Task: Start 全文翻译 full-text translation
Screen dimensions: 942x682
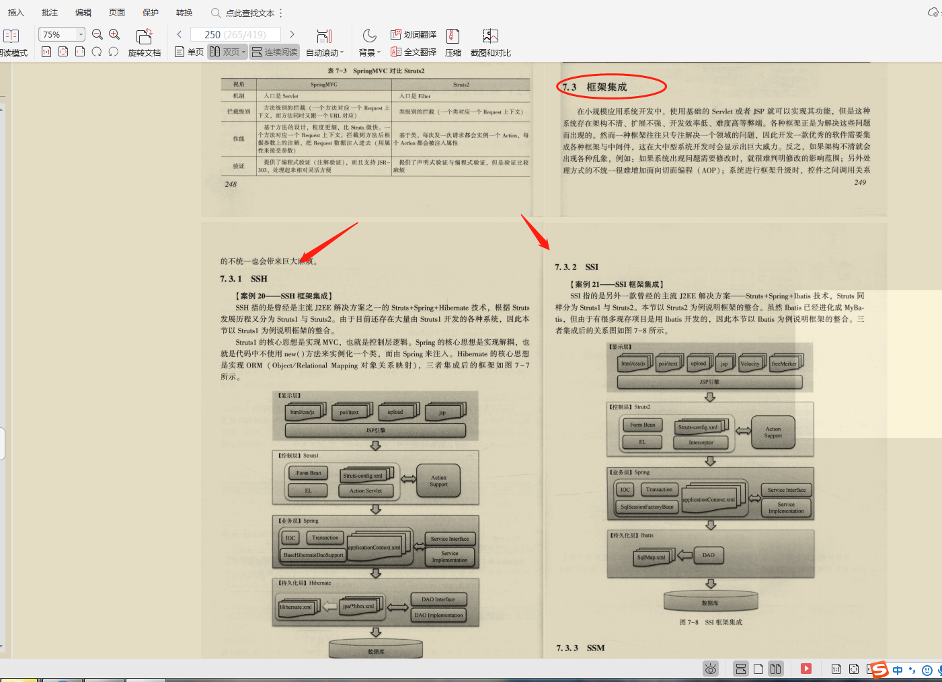Action: [412, 52]
